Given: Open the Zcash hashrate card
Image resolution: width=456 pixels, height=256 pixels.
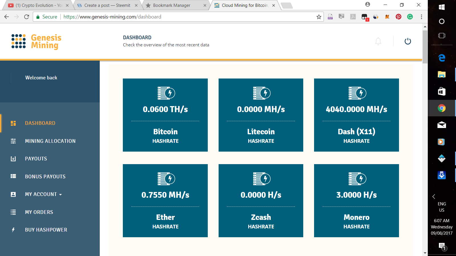Looking at the screenshot, I should pos(261,201).
